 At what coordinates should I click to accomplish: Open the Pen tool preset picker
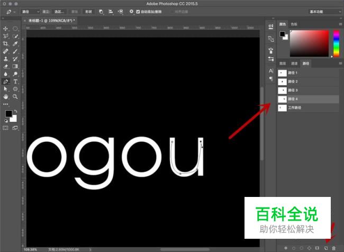[x=10, y=12]
